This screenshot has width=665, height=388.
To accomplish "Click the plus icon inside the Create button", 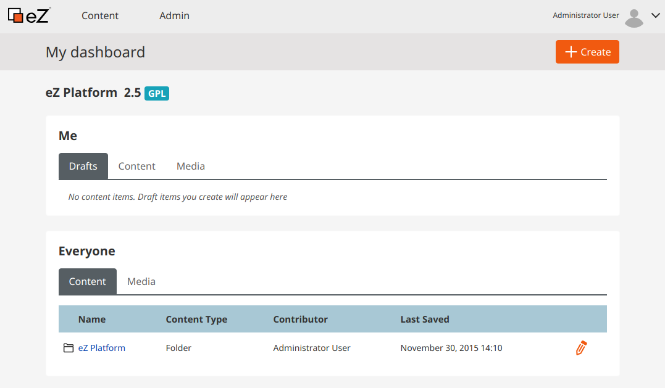I will click(571, 52).
